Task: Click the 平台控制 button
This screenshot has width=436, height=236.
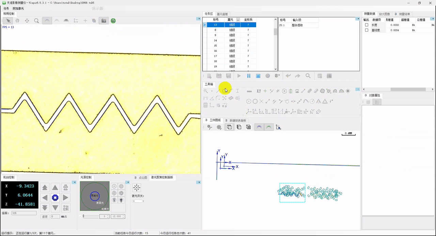Action: [x=66, y=208]
